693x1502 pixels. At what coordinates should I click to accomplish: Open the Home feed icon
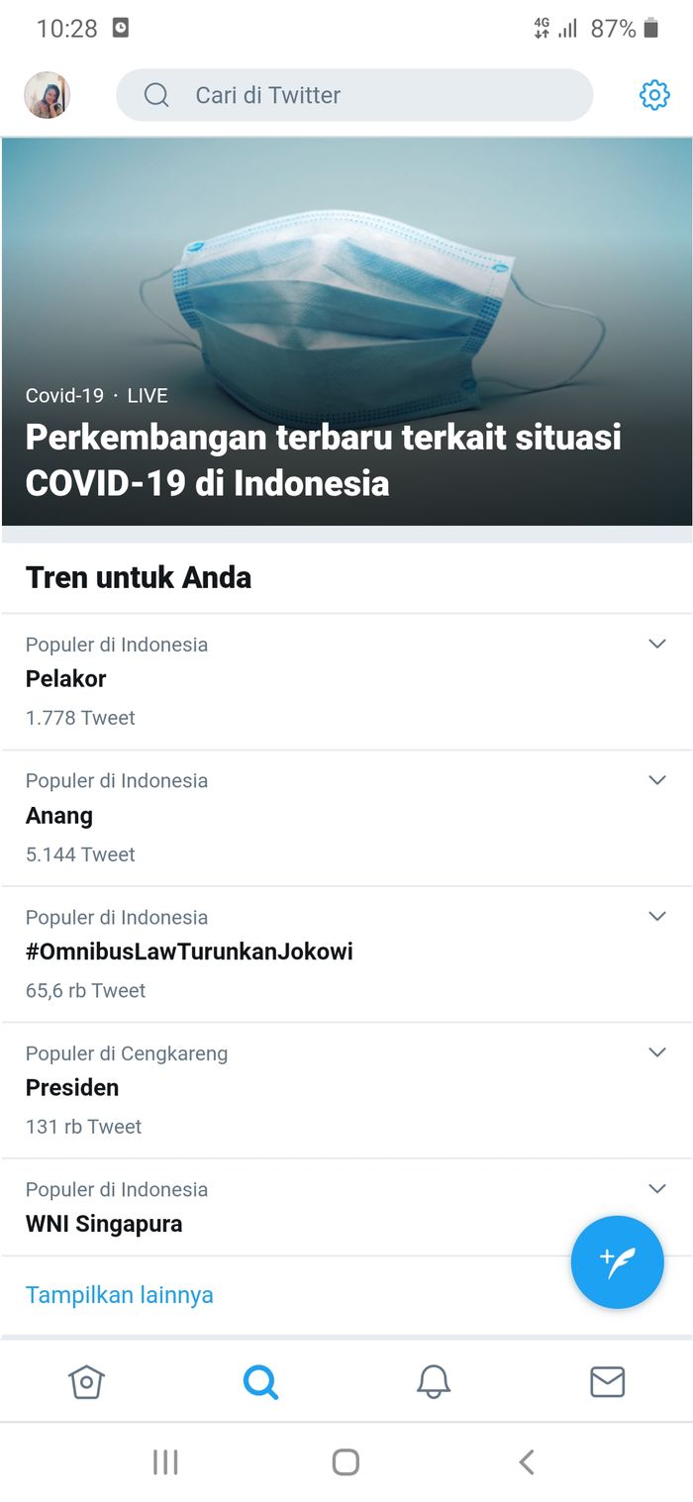pyautogui.click(x=86, y=1381)
